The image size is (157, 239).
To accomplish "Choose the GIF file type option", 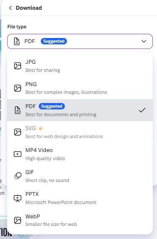I will [80, 176].
